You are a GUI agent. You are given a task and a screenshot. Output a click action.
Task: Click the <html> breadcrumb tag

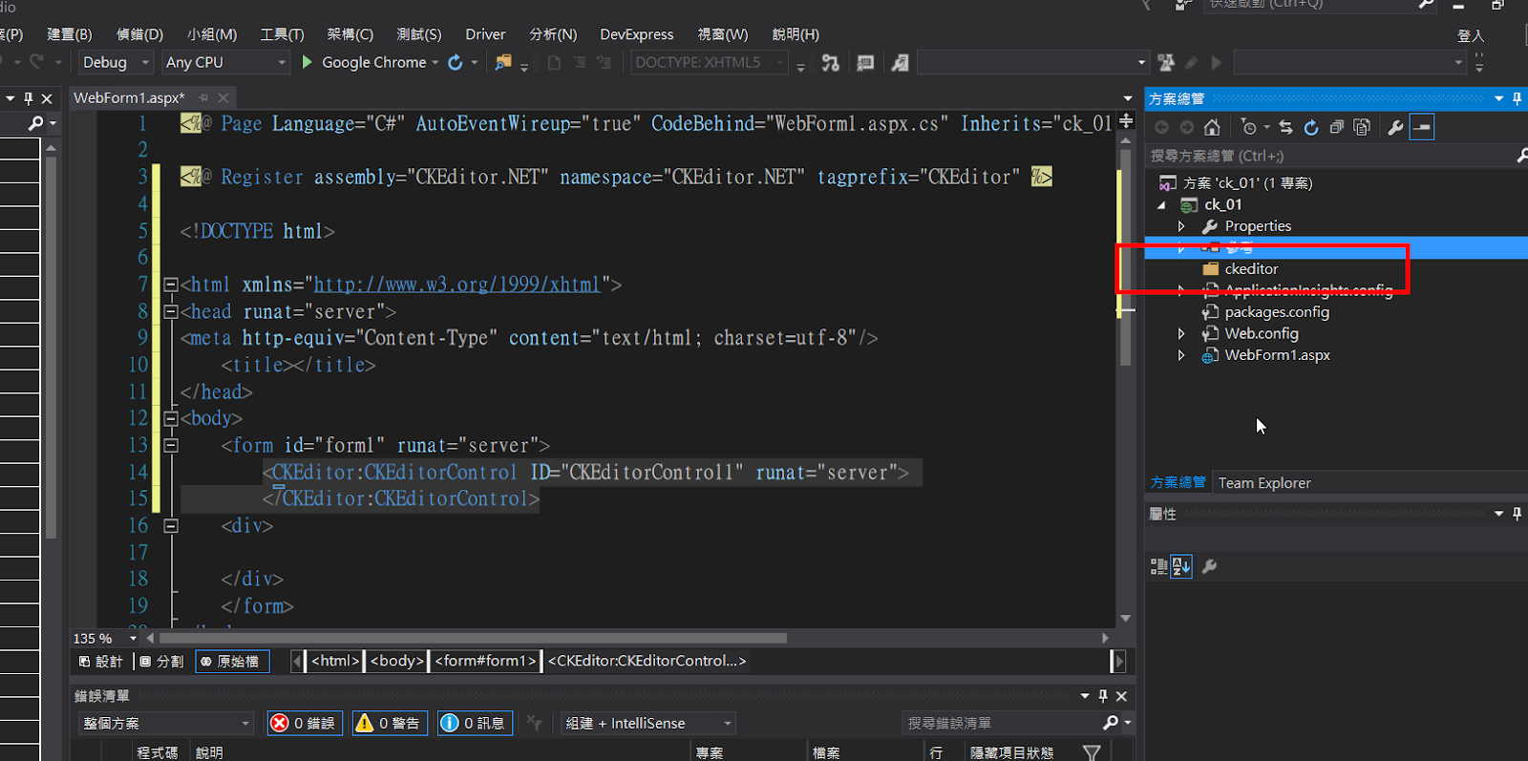[x=335, y=661]
